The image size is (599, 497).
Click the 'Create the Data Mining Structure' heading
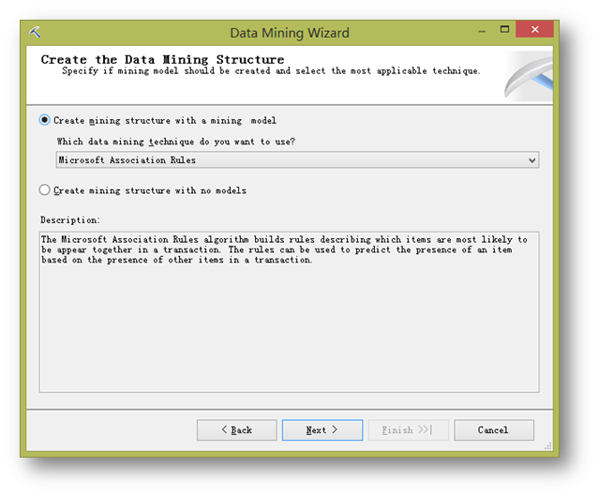162,60
